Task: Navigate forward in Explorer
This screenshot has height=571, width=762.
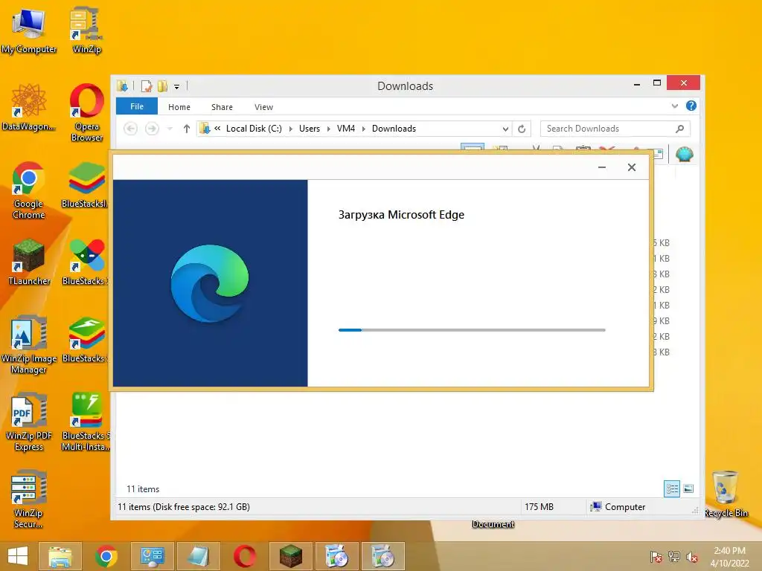Action: click(x=152, y=129)
